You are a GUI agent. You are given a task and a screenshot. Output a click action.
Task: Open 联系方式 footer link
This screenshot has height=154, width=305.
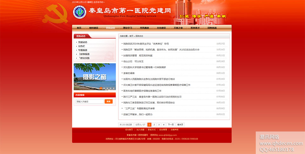click(x=152, y=130)
